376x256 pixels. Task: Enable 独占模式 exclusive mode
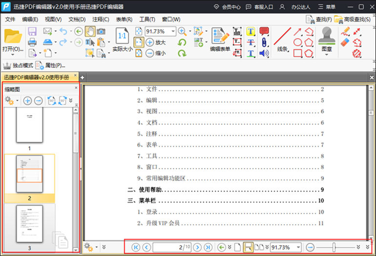[18, 65]
